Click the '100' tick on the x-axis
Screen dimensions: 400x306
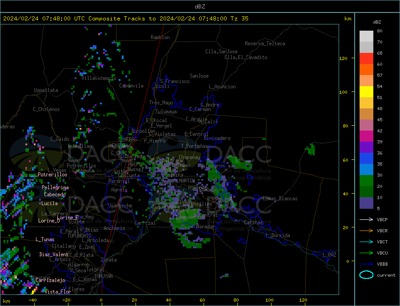269,300
